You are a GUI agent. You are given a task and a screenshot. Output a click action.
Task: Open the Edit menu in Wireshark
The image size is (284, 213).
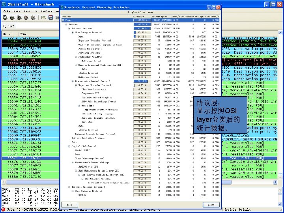(x=17, y=11)
